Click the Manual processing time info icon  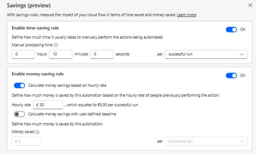[x=56, y=45]
